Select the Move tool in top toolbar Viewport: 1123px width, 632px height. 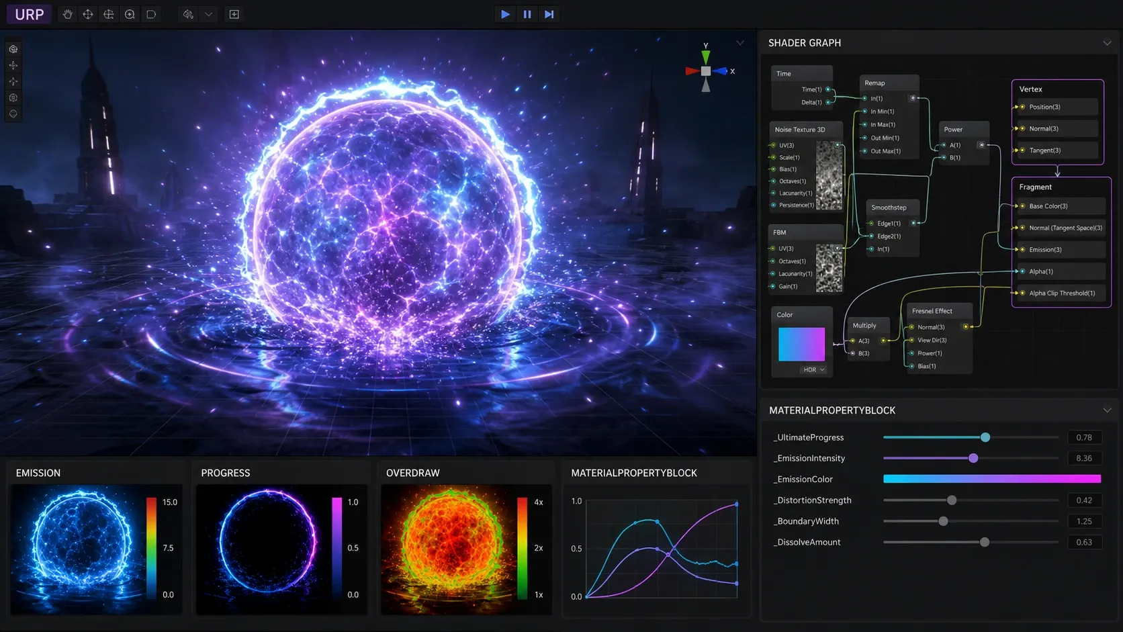point(88,14)
